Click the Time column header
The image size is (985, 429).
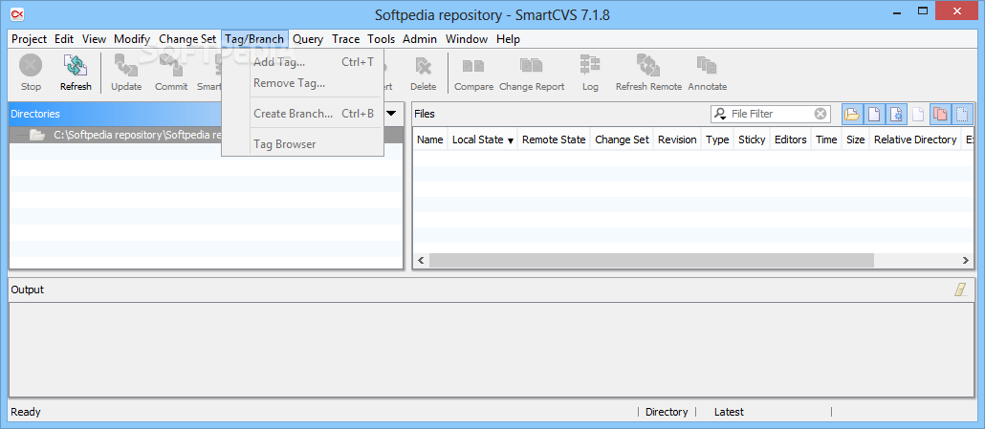coord(826,139)
